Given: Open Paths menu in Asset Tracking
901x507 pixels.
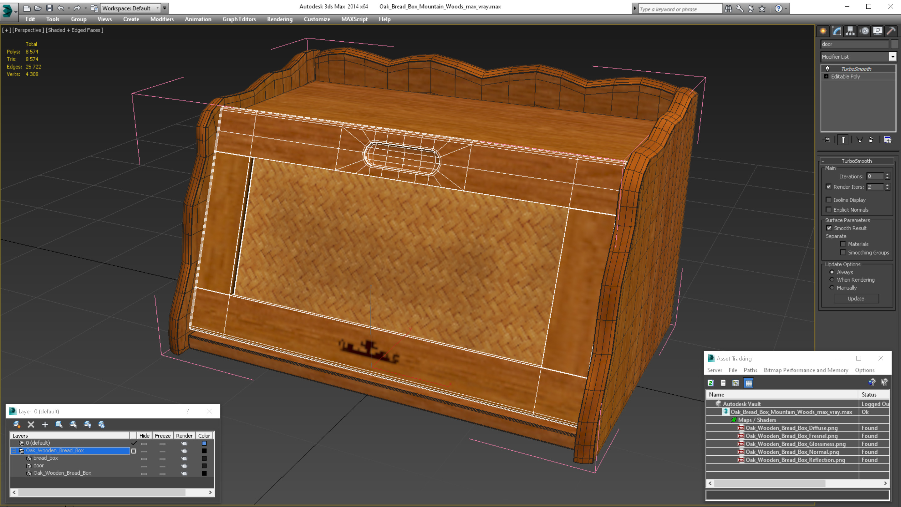Looking at the screenshot, I should pyautogui.click(x=750, y=370).
